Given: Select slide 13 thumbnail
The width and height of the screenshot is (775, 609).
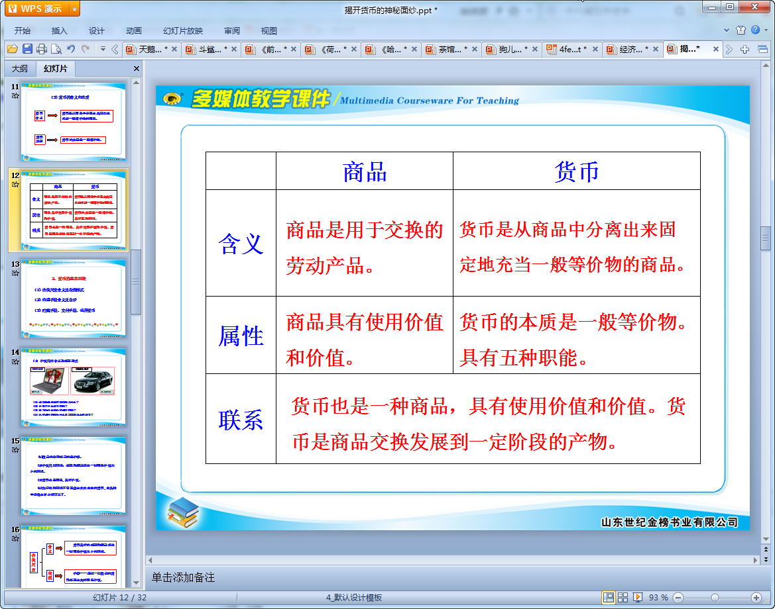Looking at the screenshot, I should tap(73, 299).
